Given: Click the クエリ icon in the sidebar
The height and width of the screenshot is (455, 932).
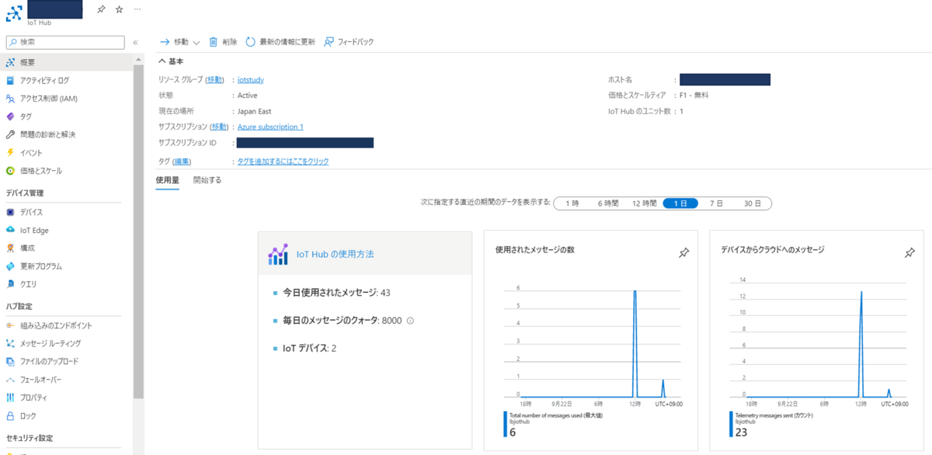Looking at the screenshot, I should point(10,284).
